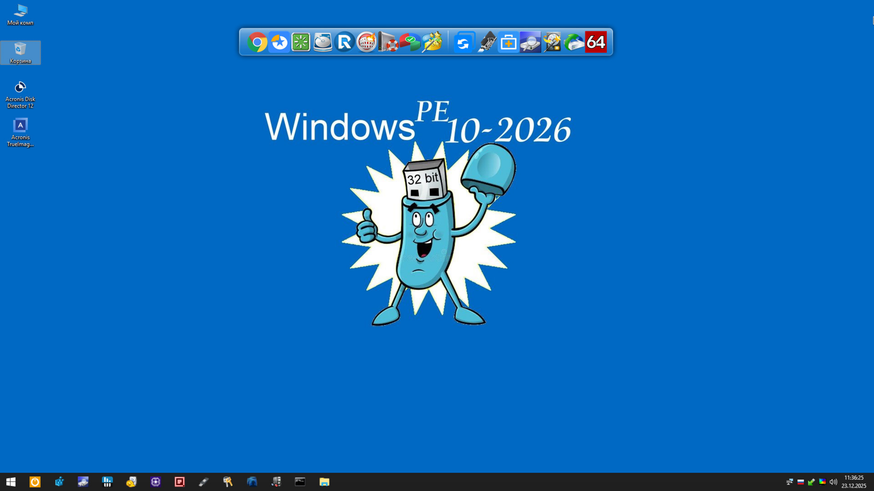
Task: Open the volume speaker tray icon
Action: click(833, 482)
